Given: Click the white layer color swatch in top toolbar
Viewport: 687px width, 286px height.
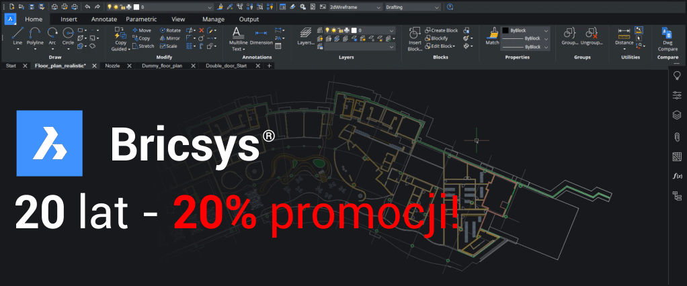Looking at the screenshot, I should [136, 7].
